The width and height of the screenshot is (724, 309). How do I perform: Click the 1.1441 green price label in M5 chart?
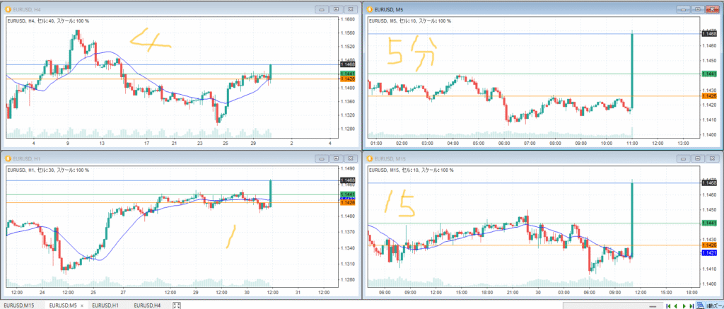tap(708, 74)
